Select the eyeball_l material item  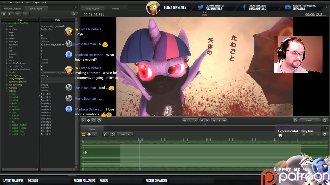click(x=15, y=97)
